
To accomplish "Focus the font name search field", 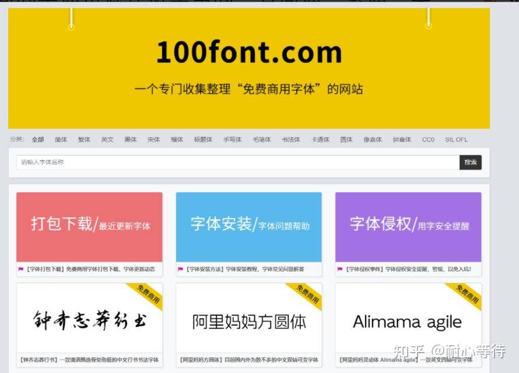I will [238, 163].
